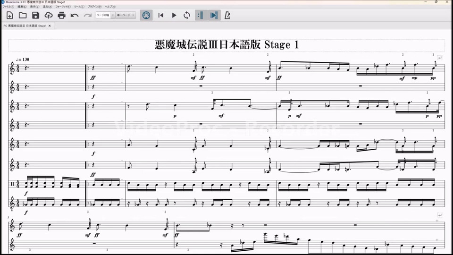Click the system break icon right of second system
453x255 pixels.
pos(440,215)
